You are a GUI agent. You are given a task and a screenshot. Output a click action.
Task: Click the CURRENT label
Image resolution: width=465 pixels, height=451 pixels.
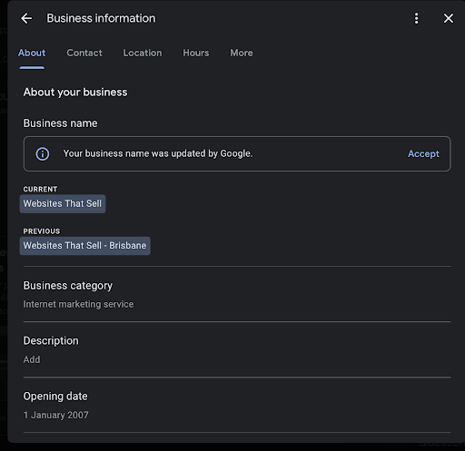pos(40,189)
